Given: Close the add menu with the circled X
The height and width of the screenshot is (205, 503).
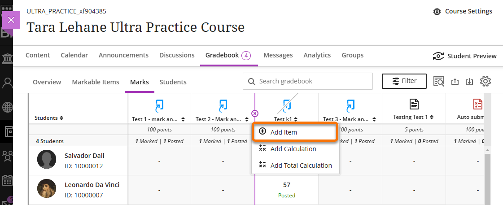Looking at the screenshot, I should tap(255, 113).
